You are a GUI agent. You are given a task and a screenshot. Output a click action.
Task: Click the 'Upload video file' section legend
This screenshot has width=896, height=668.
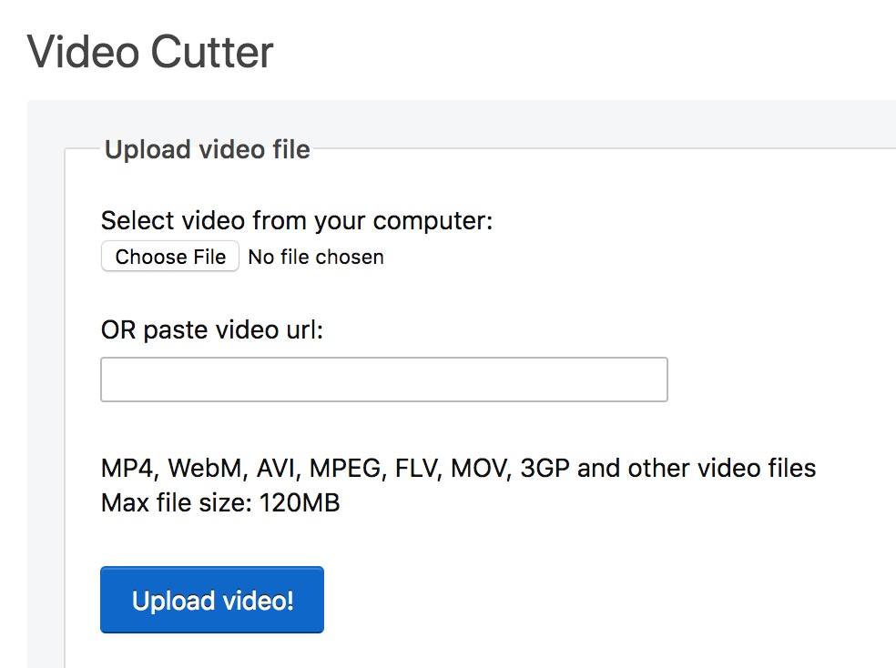pos(208,149)
